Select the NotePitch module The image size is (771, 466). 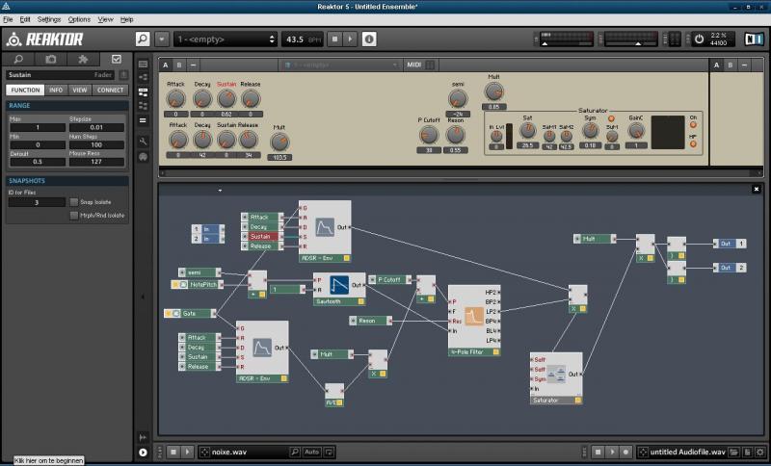pyautogui.click(x=198, y=284)
